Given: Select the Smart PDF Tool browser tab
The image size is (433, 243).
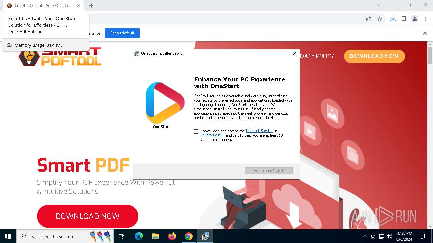Looking at the screenshot, I should 43,6.
